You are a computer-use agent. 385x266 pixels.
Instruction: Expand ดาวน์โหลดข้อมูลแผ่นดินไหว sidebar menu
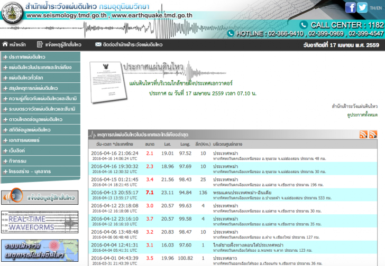pyautogui.click(x=41, y=119)
